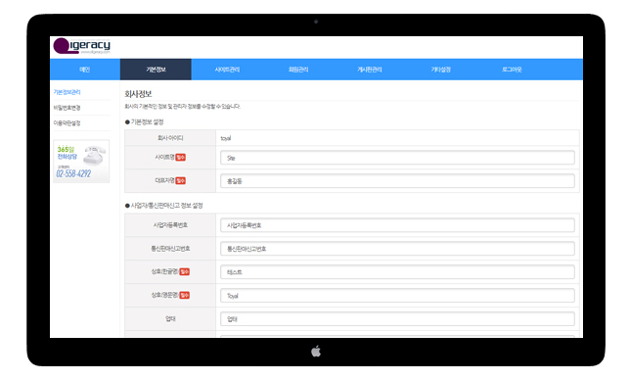Click the 02-558-4292 phone number
Image resolution: width=630 pixels, height=380 pixels.
pyautogui.click(x=73, y=173)
